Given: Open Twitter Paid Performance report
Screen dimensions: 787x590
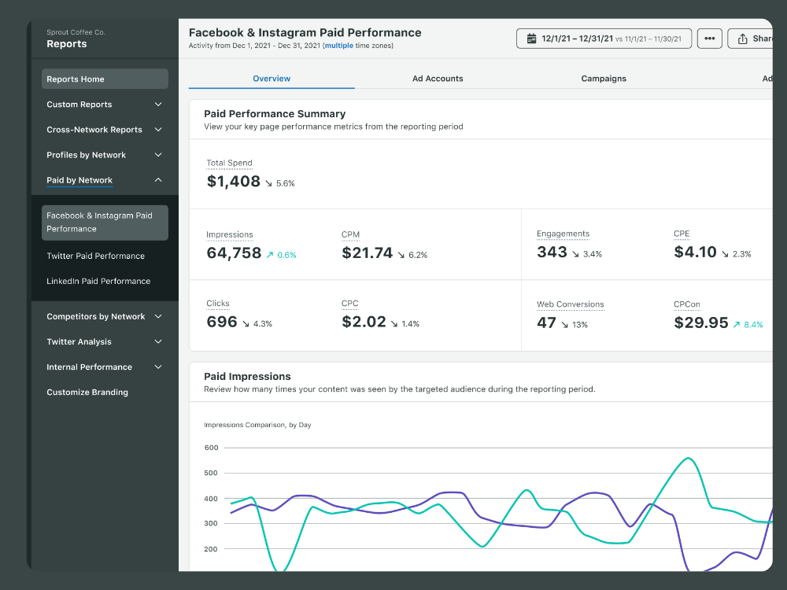Looking at the screenshot, I should [x=95, y=256].
